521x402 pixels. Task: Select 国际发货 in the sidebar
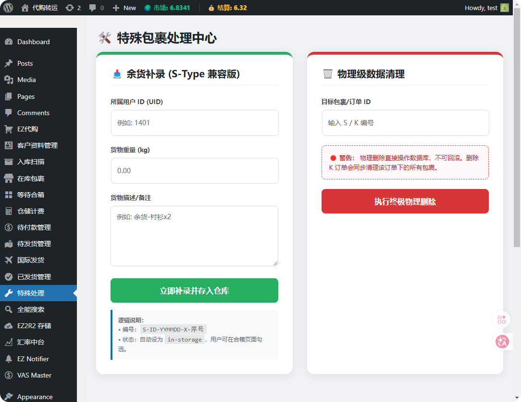(x=31, y=260)
